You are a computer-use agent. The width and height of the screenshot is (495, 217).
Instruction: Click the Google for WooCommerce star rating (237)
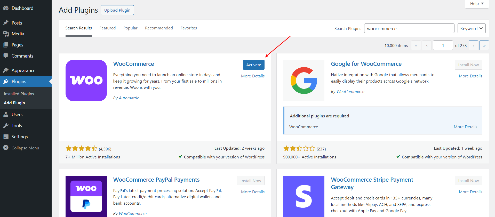coord(305,149)
